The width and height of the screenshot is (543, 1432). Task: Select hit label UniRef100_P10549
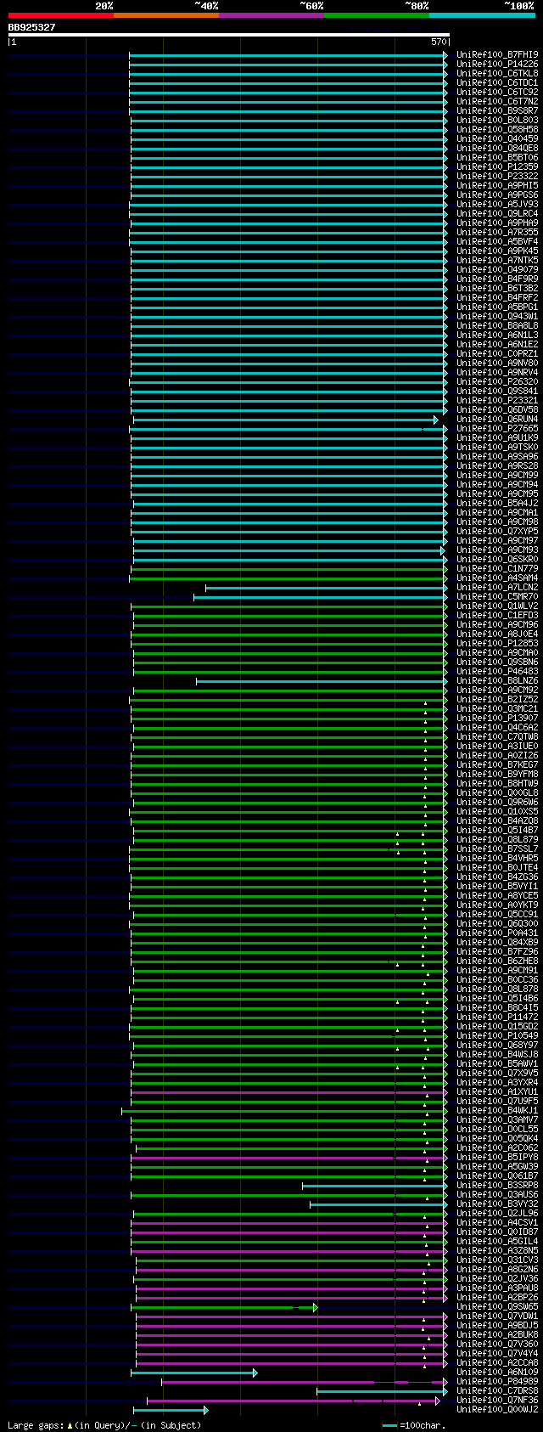click(497, 1035)
